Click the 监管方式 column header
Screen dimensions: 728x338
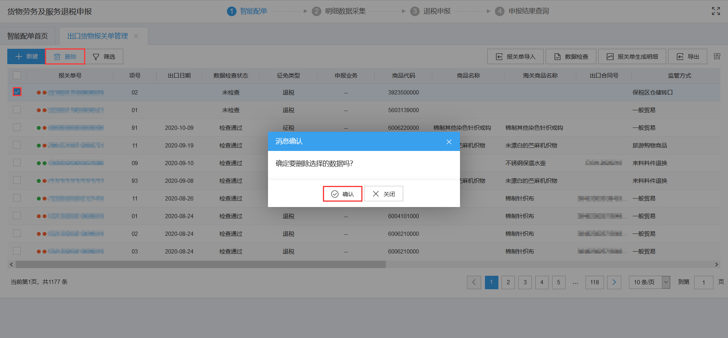(x=679, y=76)
